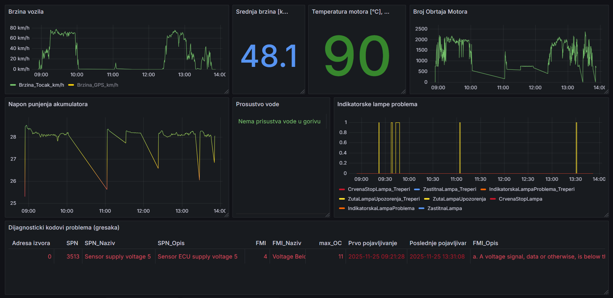Screen dimensions: 613x298
Task: Open the Prosustvo vode panel title menu
Action: (257, 104)
